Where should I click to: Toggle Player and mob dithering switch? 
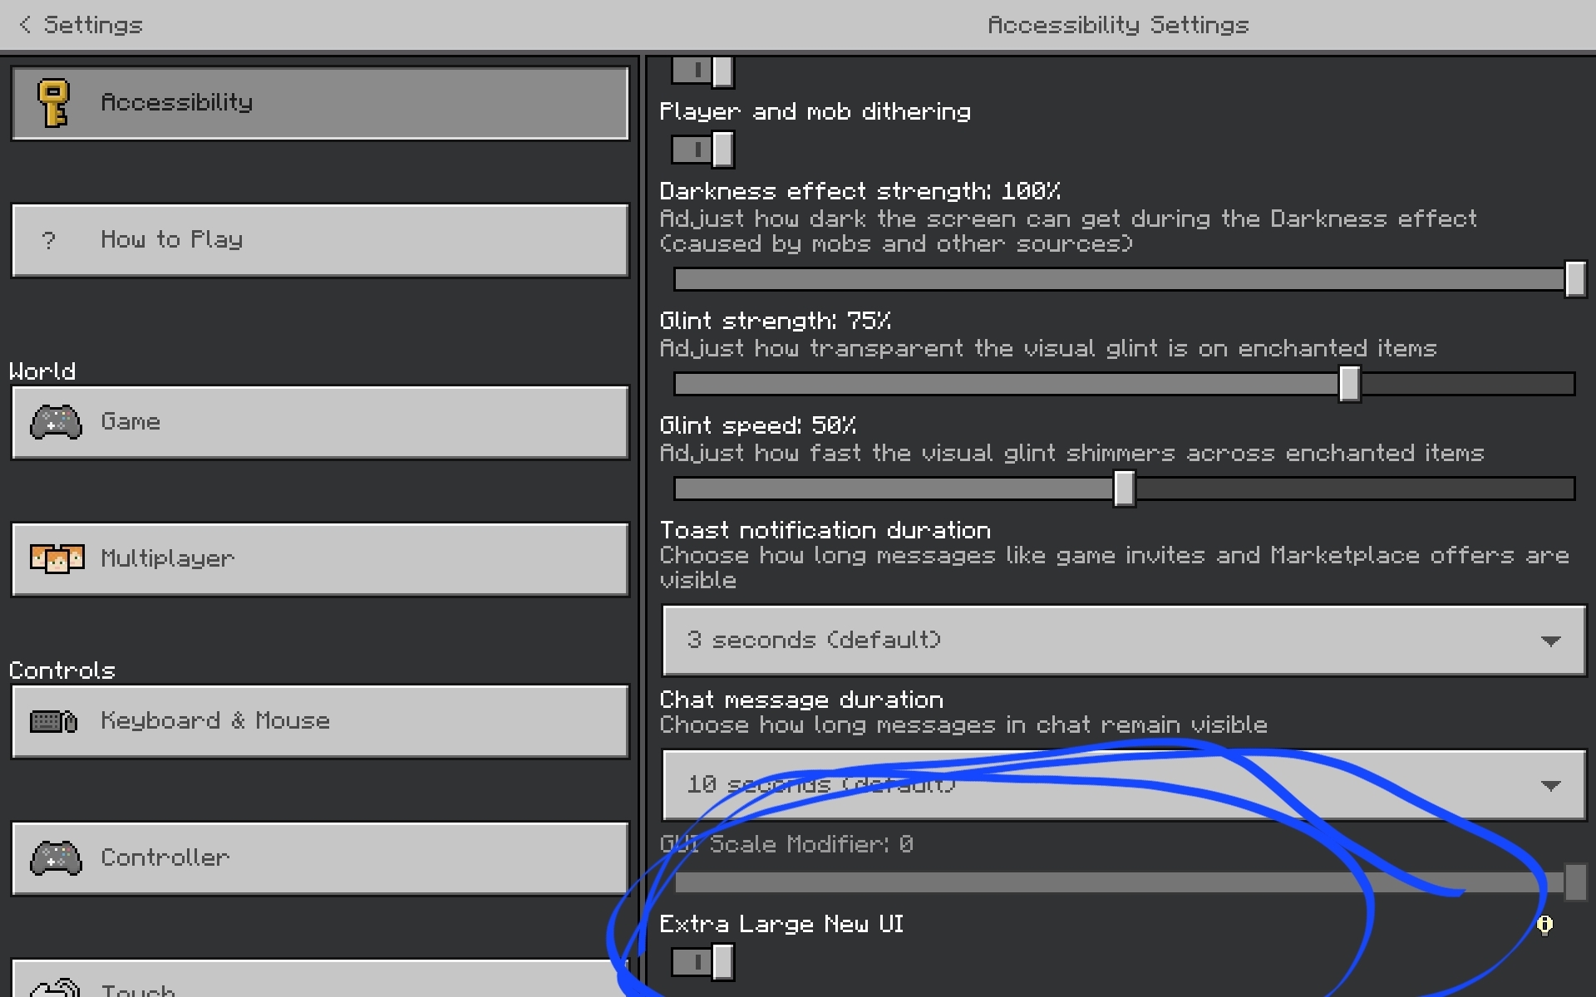click(702, 150)
